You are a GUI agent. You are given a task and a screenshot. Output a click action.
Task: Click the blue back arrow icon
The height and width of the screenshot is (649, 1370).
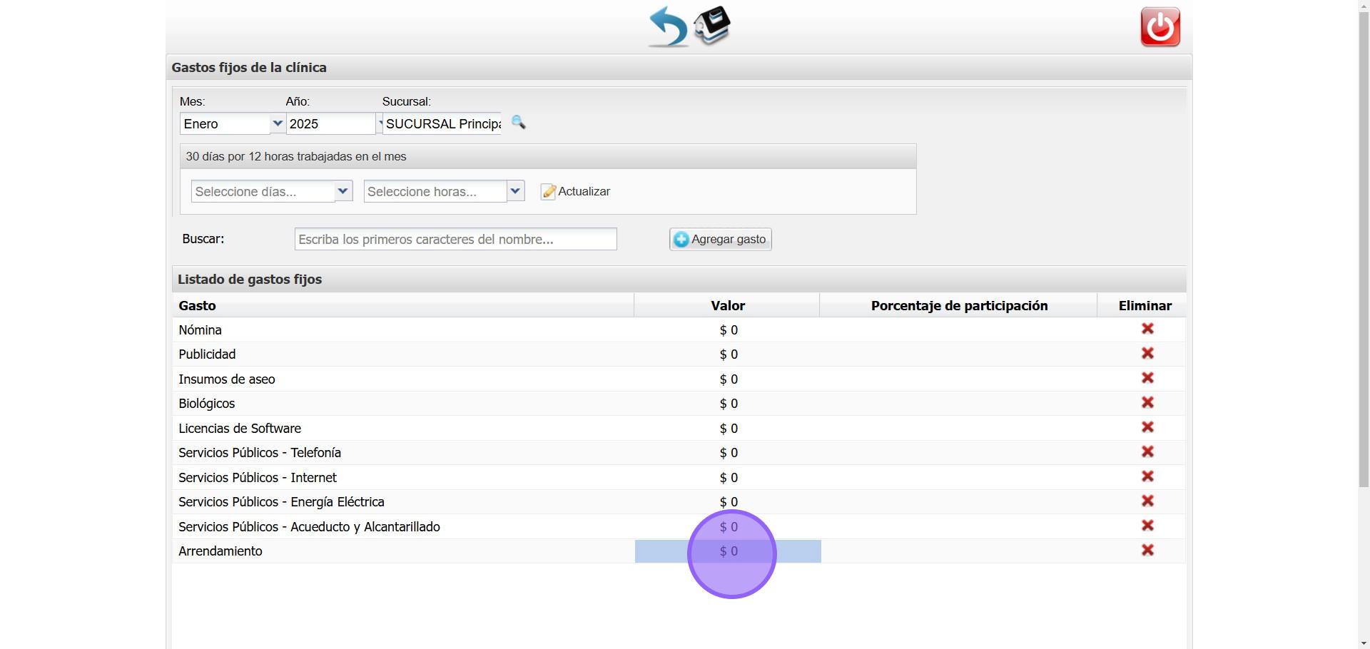[667, 27]
